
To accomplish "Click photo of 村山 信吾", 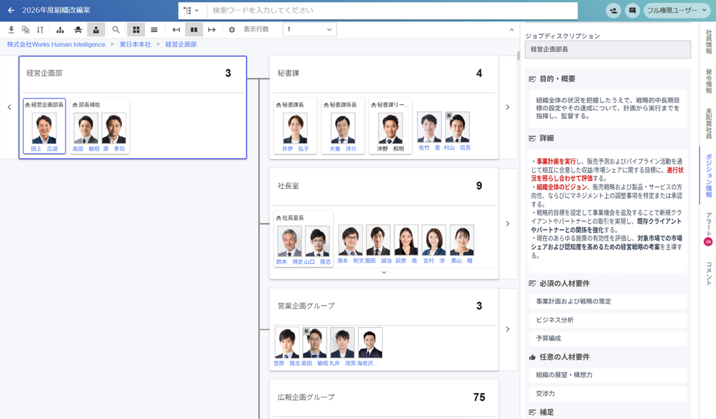I will click(458, 127).
